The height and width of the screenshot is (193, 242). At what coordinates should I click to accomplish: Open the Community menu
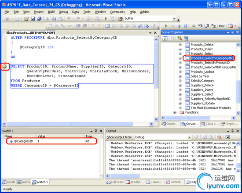coord(117,12)
